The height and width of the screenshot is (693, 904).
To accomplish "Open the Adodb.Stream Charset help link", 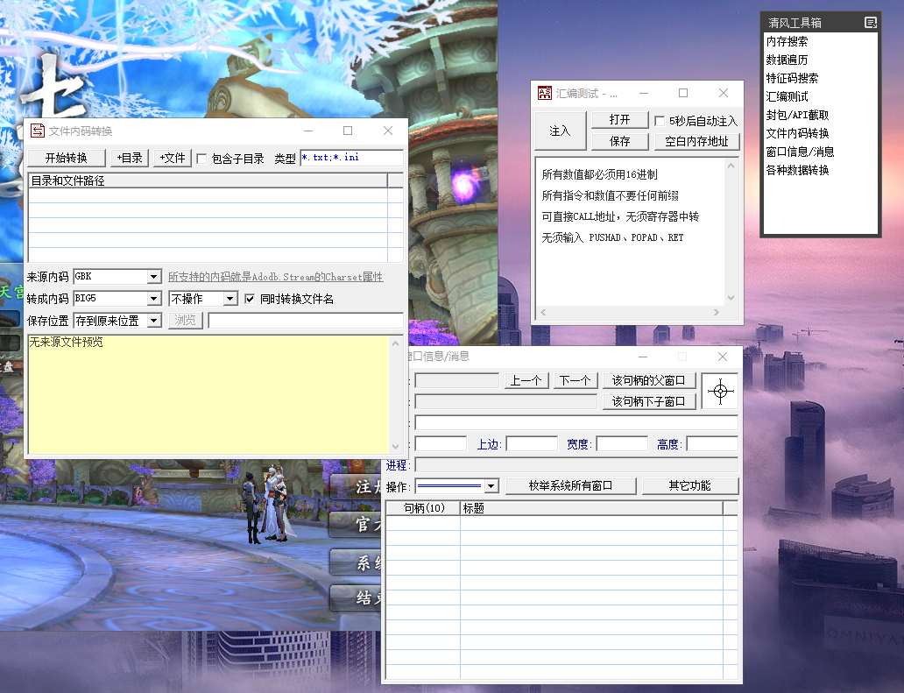I will [x=276, y=277].
